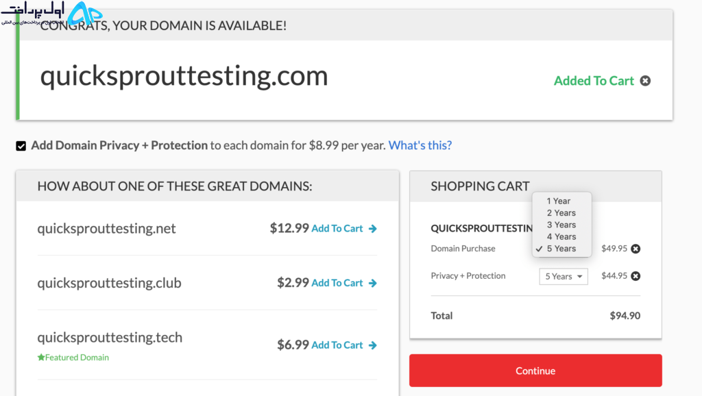
Task: Open the What's this? link
Action: pos(420,145)
